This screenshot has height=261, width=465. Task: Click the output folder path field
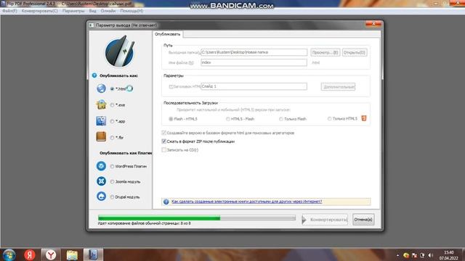tap(254, 52)
